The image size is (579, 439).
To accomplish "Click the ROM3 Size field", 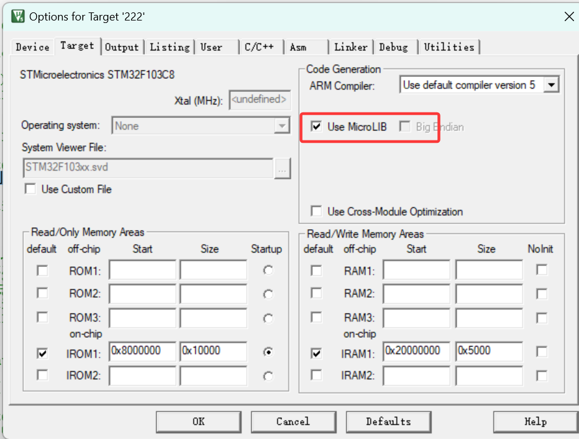I will pyautogui.click(x=214, y=318).
